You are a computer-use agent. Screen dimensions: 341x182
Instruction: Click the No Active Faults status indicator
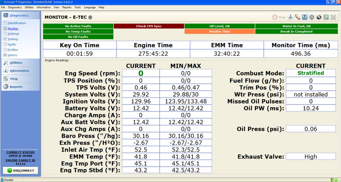(78, 26)
